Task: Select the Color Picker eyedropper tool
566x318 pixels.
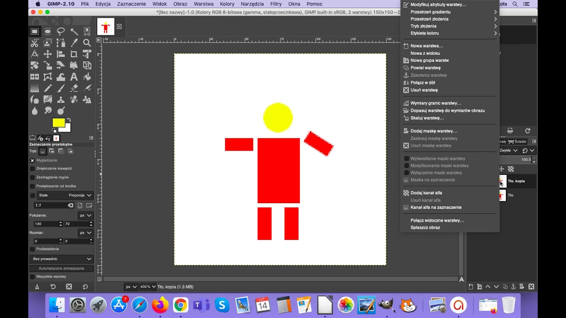Action: [x=74, y=43]
